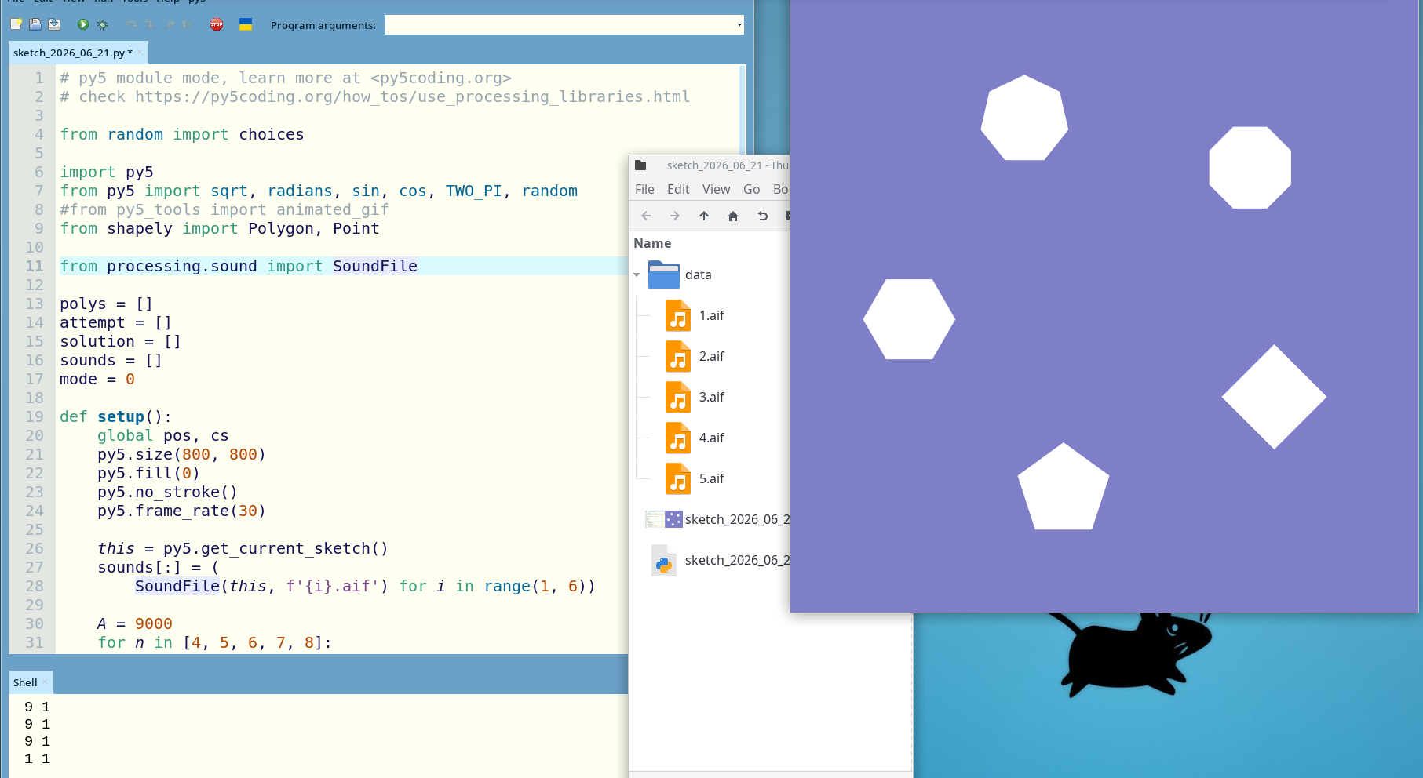Click the Resume debugger icon
This screenshot has height=778, width=1423.
pyautogui.click(x=188, y=24)
